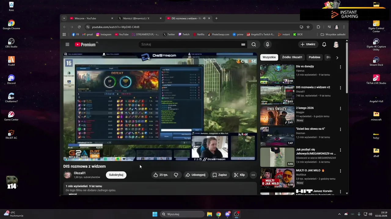This screenshot has height=219, width=391.
Task: Create a clip with the Klip button
Action: (x=239, y=175)
